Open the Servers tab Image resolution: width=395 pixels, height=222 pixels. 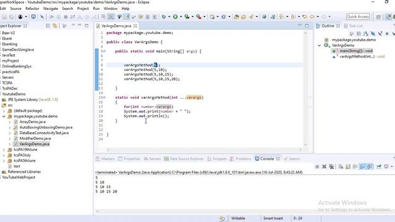pyautogui.click(x=152, y=159)
